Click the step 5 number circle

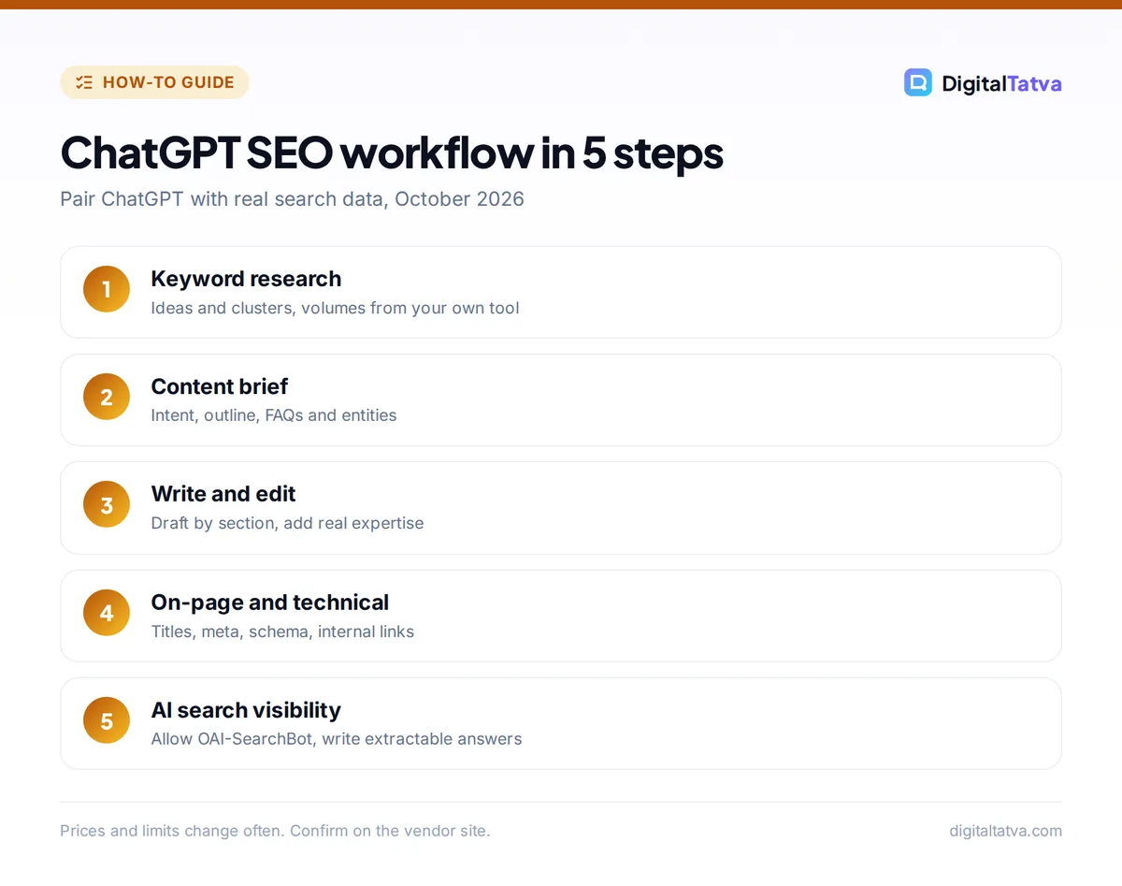click(107, 721)
